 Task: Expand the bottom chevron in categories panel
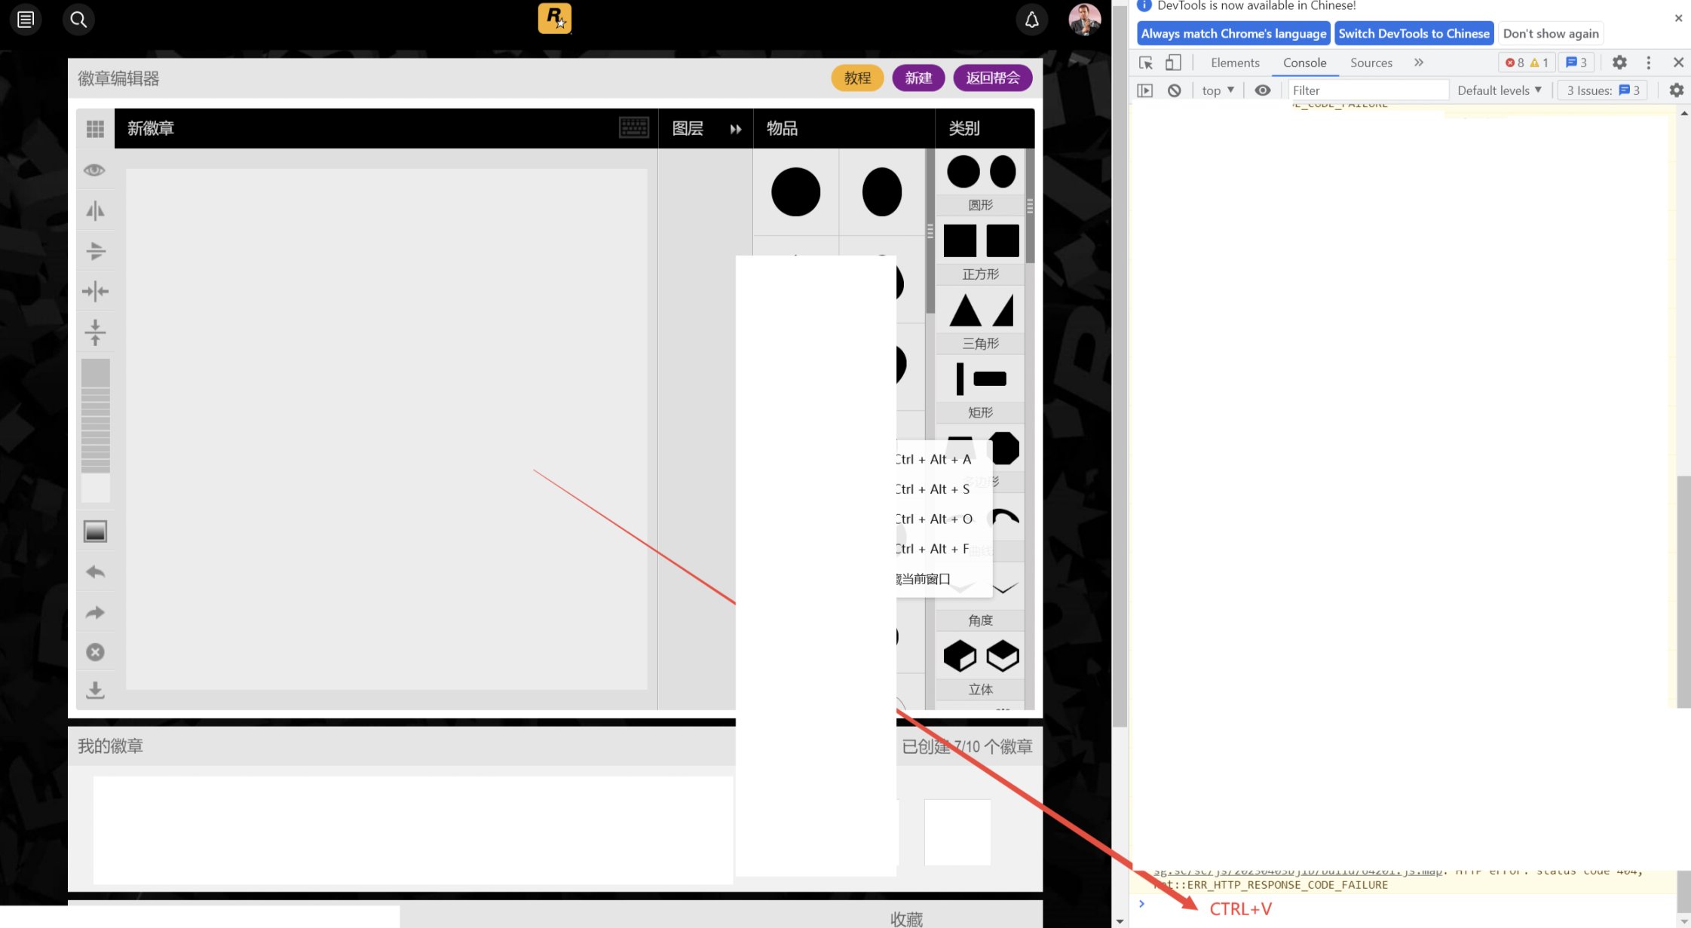click(1003, 589)
